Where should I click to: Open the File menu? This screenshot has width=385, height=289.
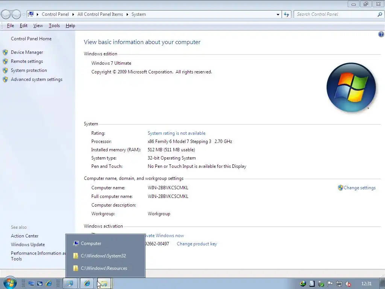coord(11,26)
